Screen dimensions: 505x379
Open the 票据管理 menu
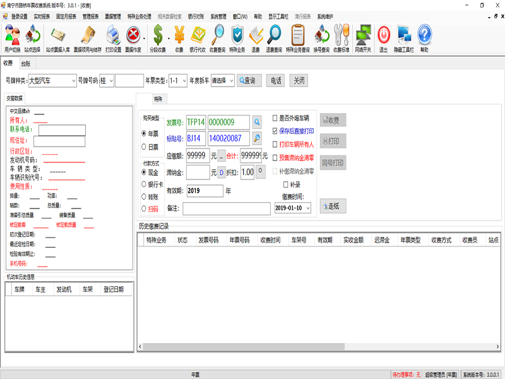(x=113, y=16)
